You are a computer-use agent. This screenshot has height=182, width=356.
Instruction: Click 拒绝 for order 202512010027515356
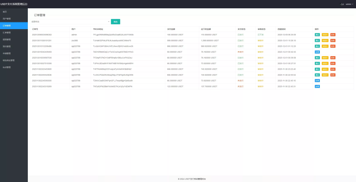click(x=333, y=63)
